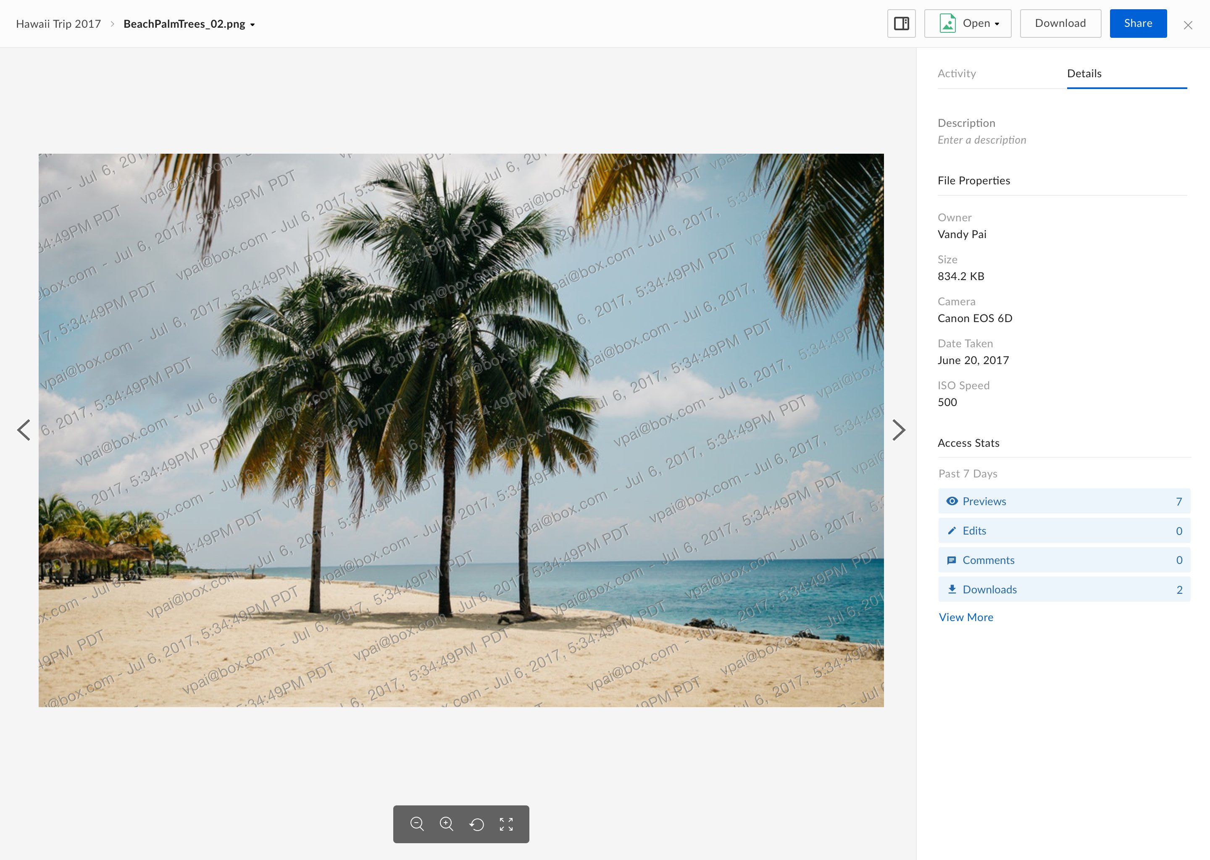
Task: Open the Previews access stat row
Action: click(x=1064, y=501)
